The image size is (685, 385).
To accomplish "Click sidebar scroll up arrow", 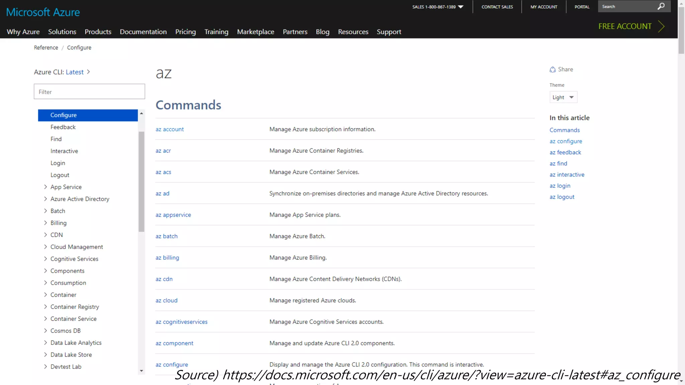I will pos(141,114).
